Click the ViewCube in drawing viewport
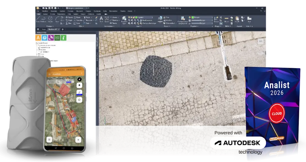 [x=261, y=41]
